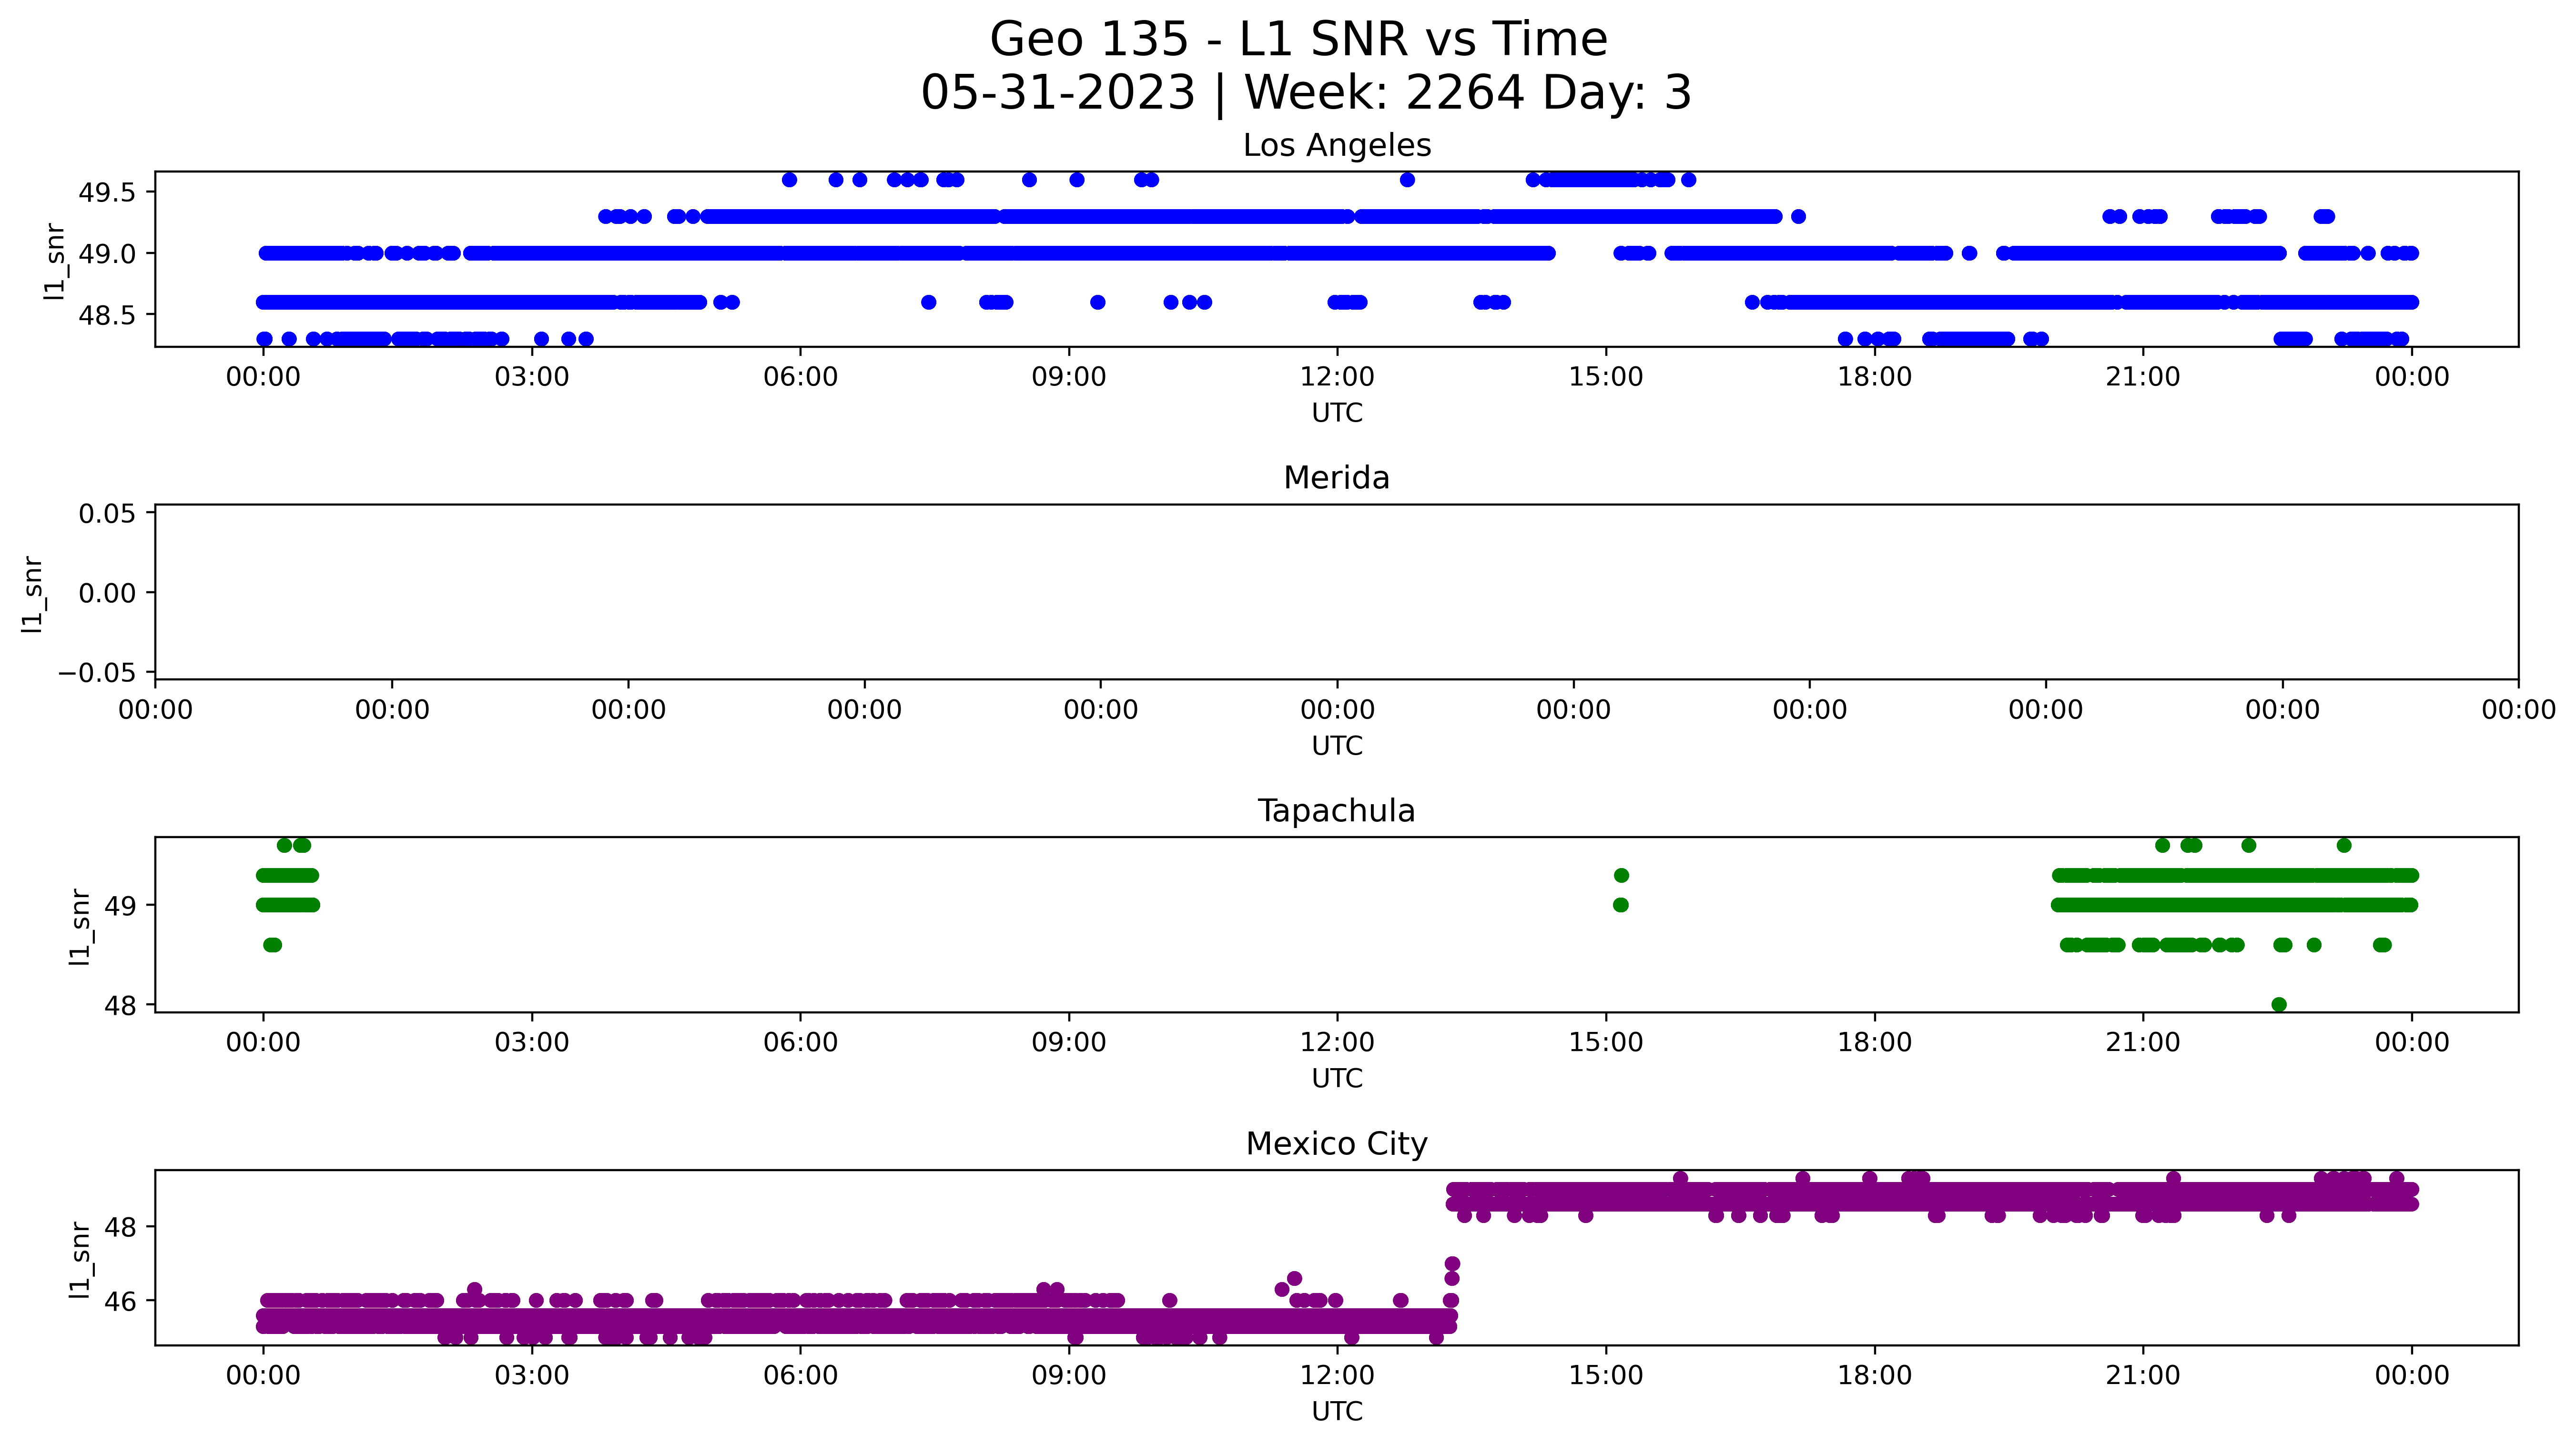Click the 18:00 tick of Mexico City plot

pyautogui.click(x=1874, y=1376)
